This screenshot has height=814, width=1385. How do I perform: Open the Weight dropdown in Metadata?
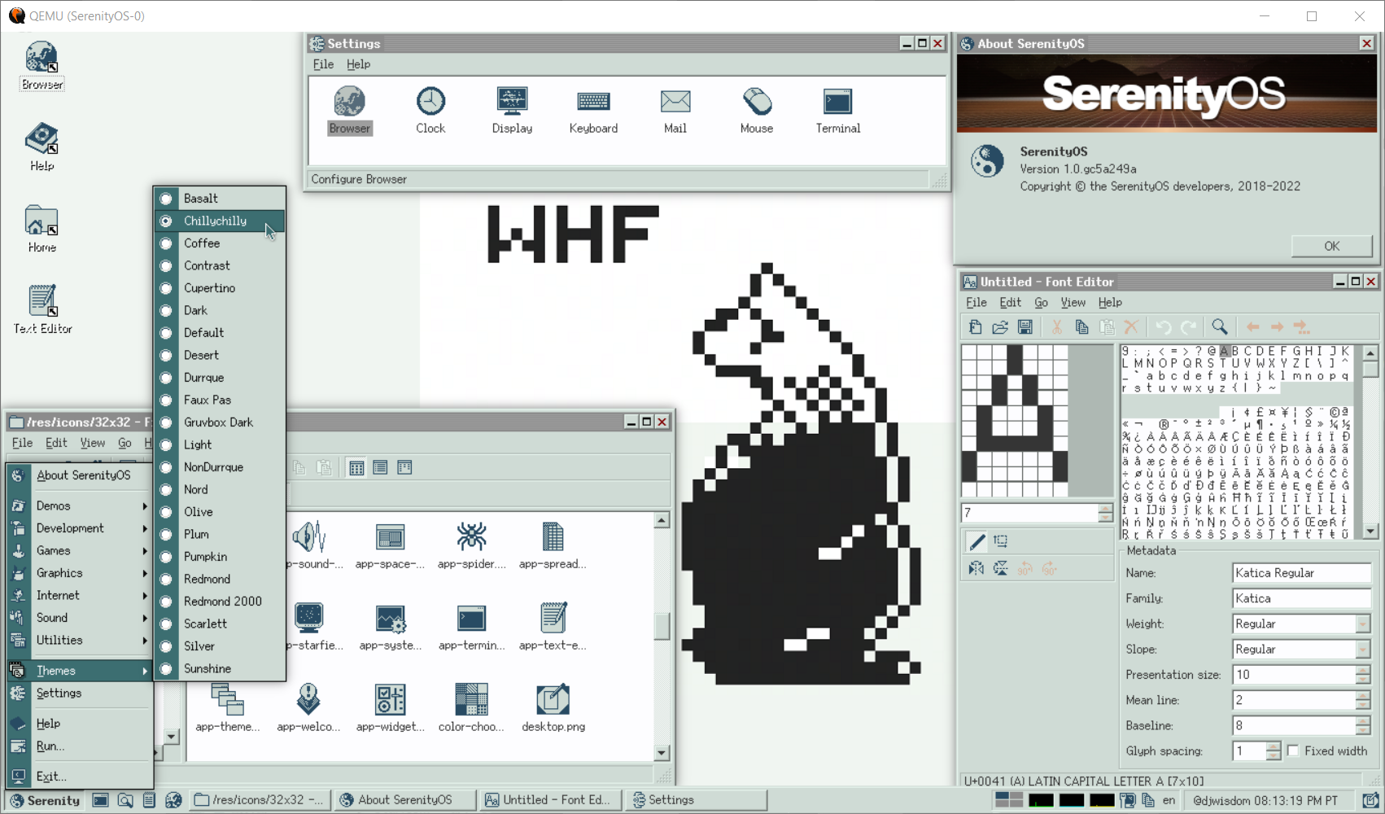[1363, 624]
